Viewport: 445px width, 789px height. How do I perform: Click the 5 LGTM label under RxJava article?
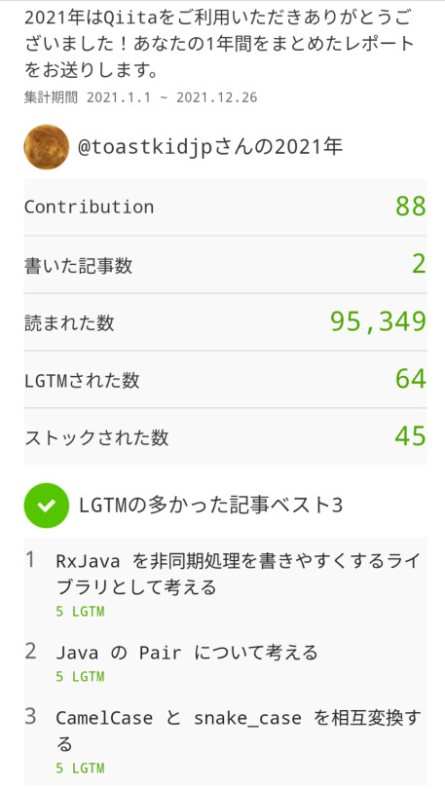(80, 612)
